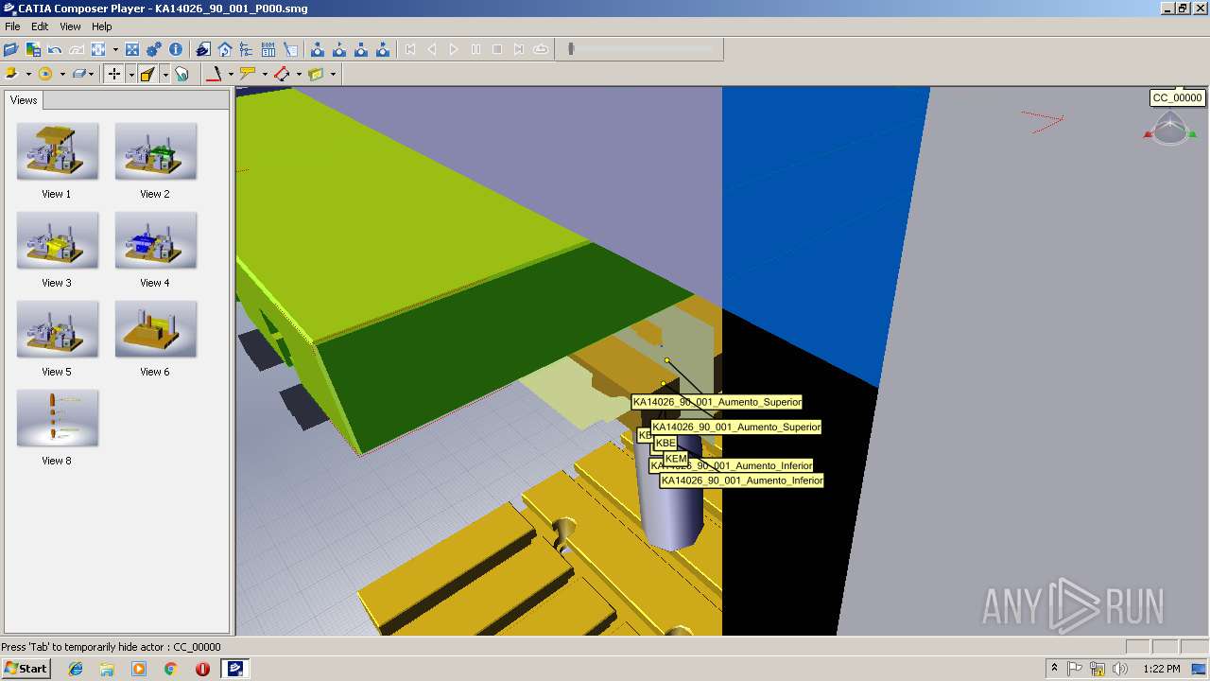Click the Align camera icon
1210x681 pixels.
click(98, 49)
